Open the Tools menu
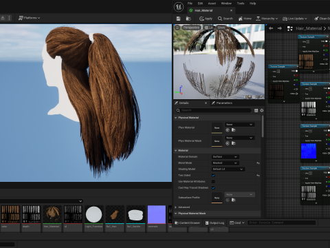Image resolution: width=330 pixels, height=248 pixels. click(x=241, y=3)
